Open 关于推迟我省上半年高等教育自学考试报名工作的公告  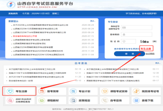click(x=112, y=69)
